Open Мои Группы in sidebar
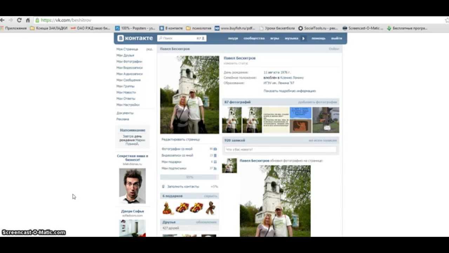The width and height of the screenshot is (449, 253). pos(126,86)
